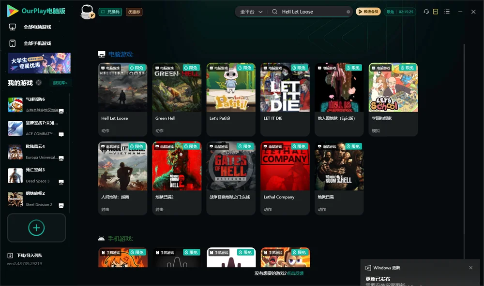
Task: Select the 地狱已满2 game card
Action: click(x=177, y=178)
